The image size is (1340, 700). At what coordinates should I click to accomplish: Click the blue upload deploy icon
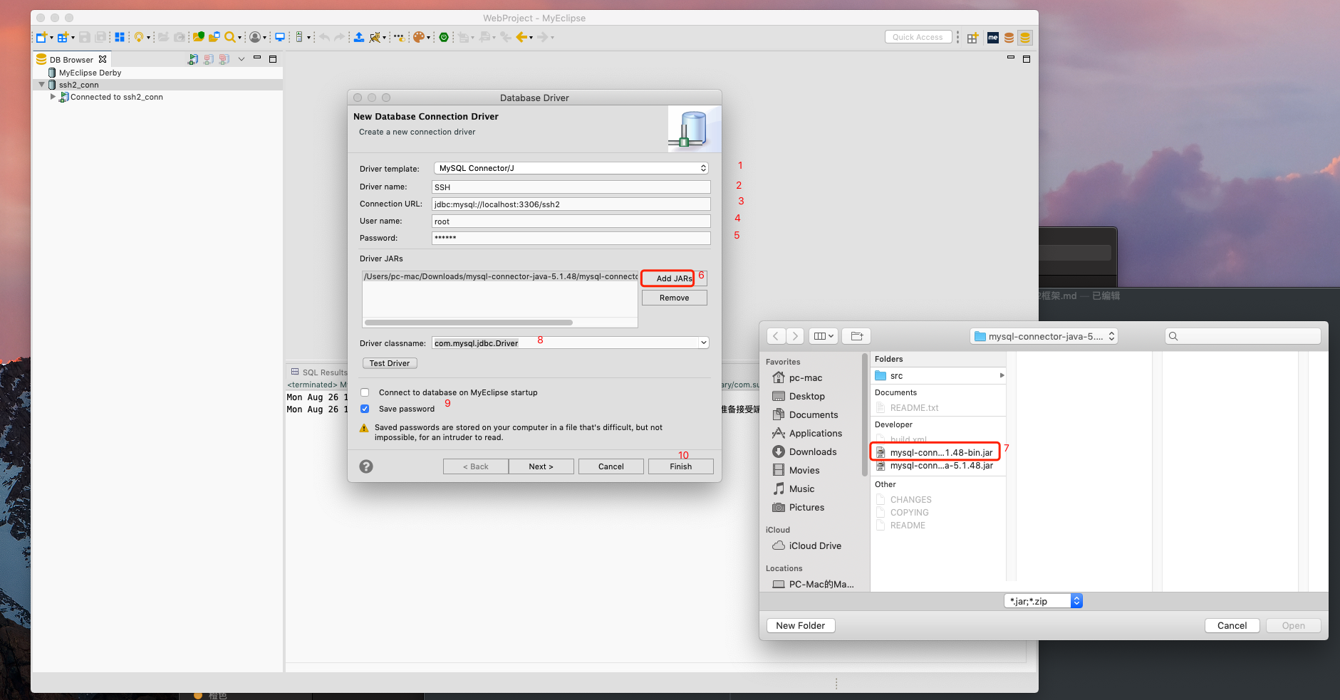359,37
